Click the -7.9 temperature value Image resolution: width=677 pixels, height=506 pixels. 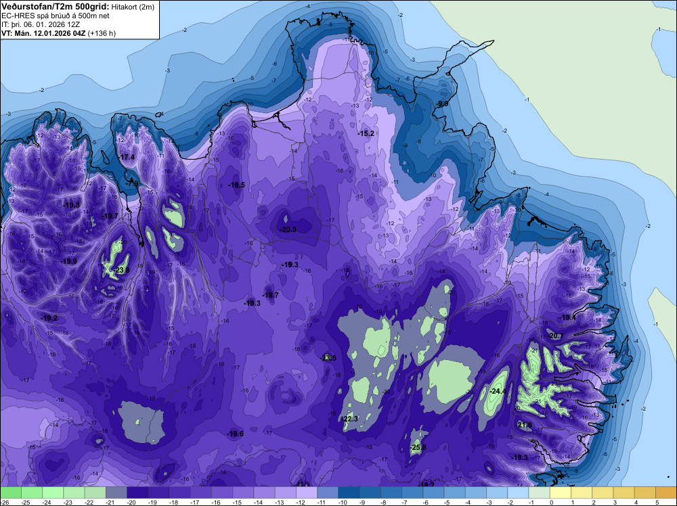[x=132, y=183]
